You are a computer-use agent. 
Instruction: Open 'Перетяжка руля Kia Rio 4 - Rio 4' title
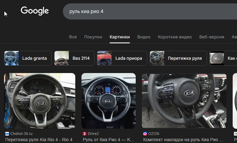click(39, 140)
